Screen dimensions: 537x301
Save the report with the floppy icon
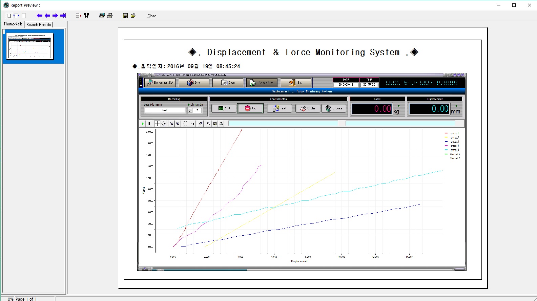[125, 16]
